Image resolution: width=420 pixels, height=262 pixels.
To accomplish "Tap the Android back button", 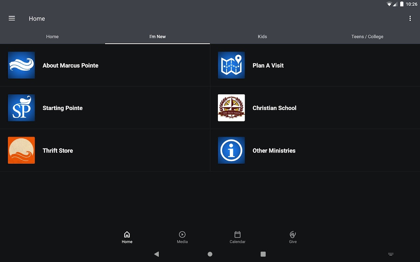I will 157,254.
